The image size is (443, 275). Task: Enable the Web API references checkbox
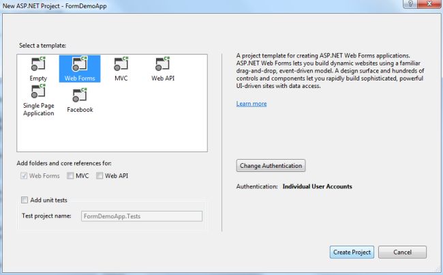point(100,175)
